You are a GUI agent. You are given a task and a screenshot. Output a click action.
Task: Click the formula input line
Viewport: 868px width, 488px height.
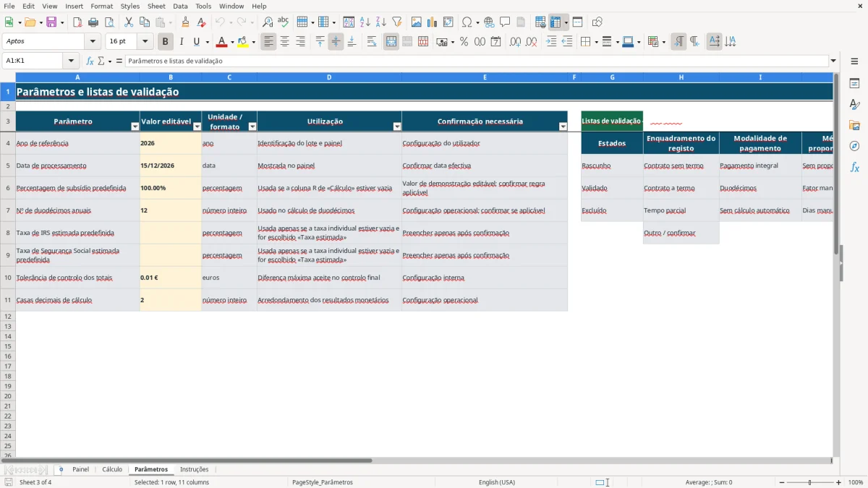point(477,61)
